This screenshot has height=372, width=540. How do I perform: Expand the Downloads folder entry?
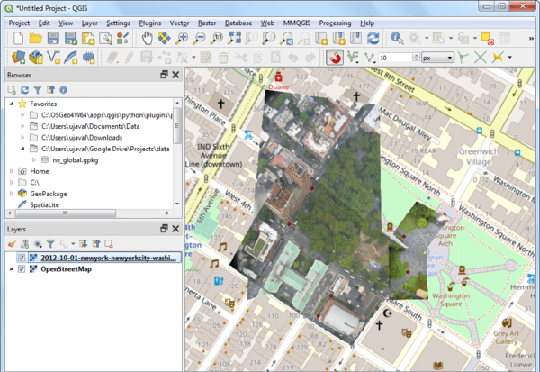22,138
